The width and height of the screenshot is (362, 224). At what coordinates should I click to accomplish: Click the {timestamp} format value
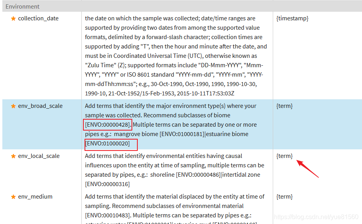click(x=292, y=18)
